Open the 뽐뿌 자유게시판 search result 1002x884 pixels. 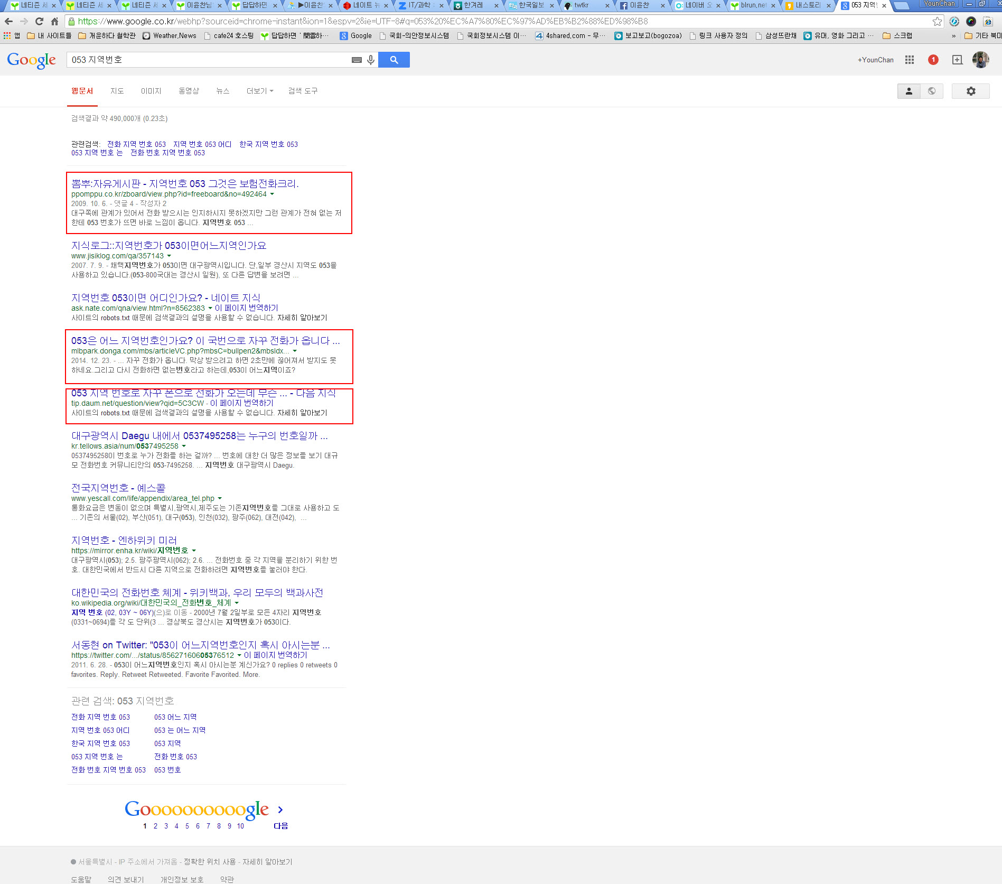point(185,183)
